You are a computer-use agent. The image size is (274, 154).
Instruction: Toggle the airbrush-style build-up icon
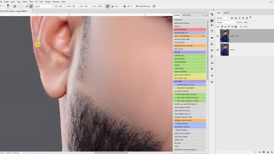pyautogui.click(x=107, y=6)
